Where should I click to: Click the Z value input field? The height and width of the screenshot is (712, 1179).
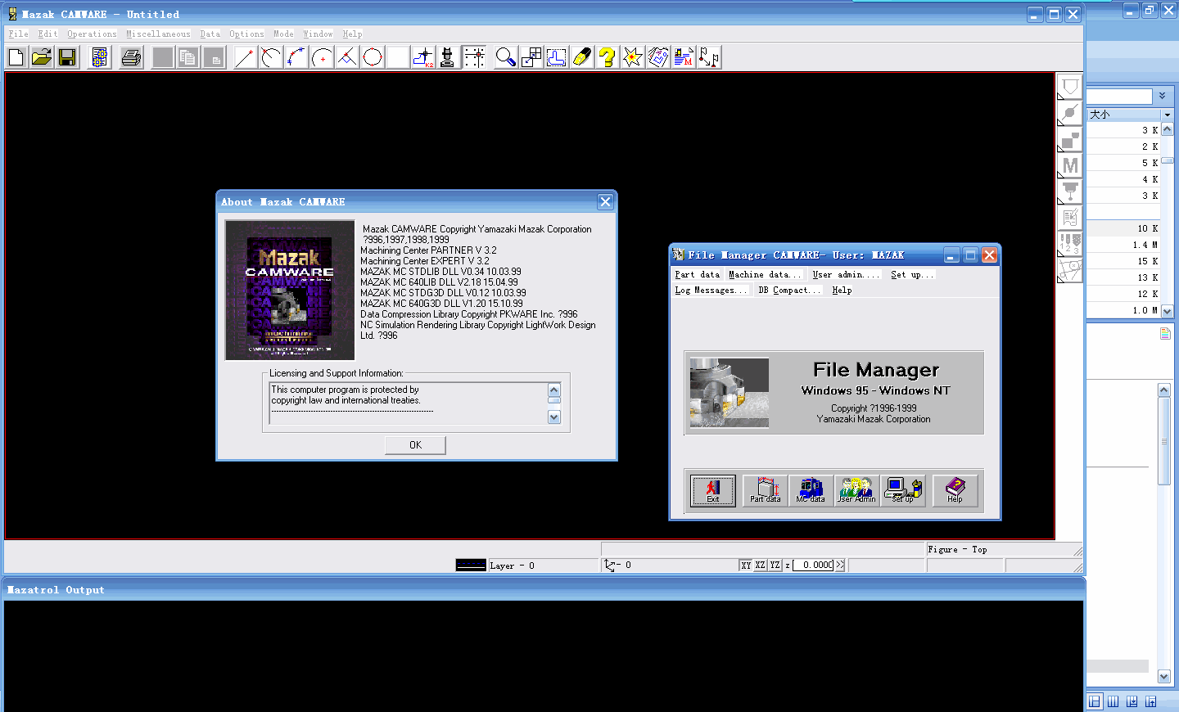[813, 566]
